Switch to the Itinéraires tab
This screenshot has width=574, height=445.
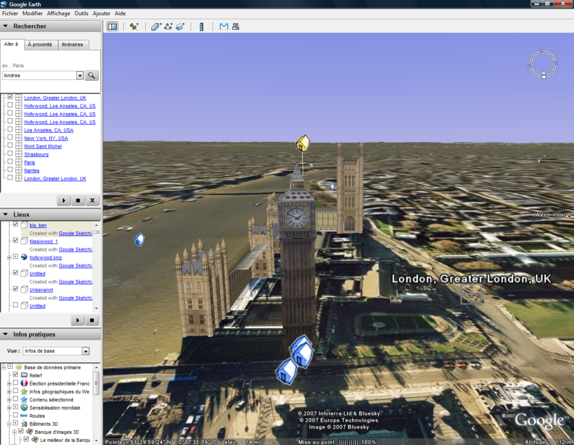click(72, 45)
